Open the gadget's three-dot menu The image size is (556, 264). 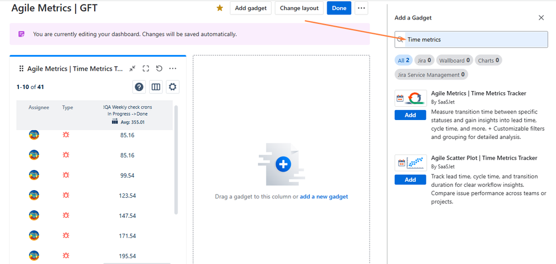coord(173,69)
